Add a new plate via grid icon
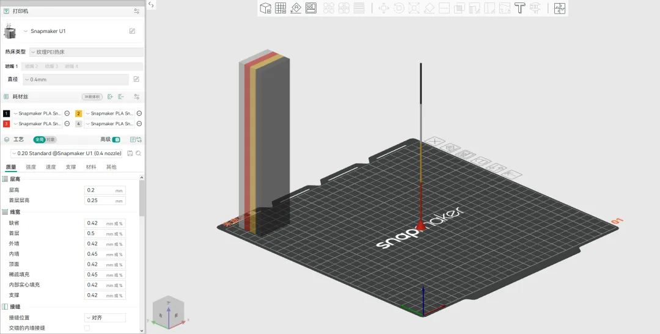 (x=280, y=8)
